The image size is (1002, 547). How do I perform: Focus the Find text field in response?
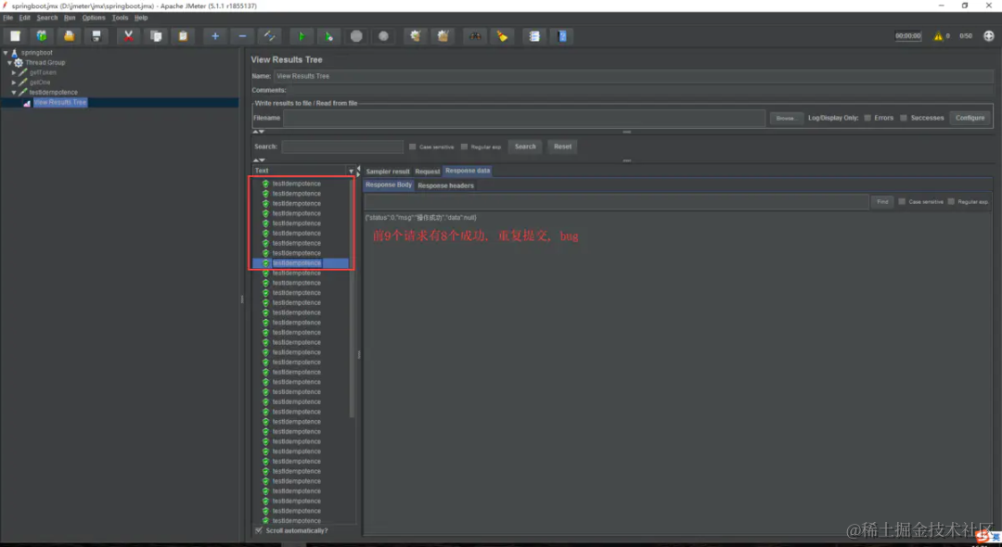616,202
